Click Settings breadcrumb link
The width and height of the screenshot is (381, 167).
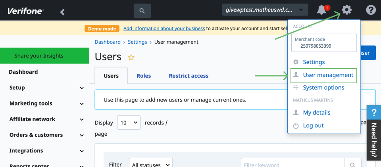coord(138,42)
